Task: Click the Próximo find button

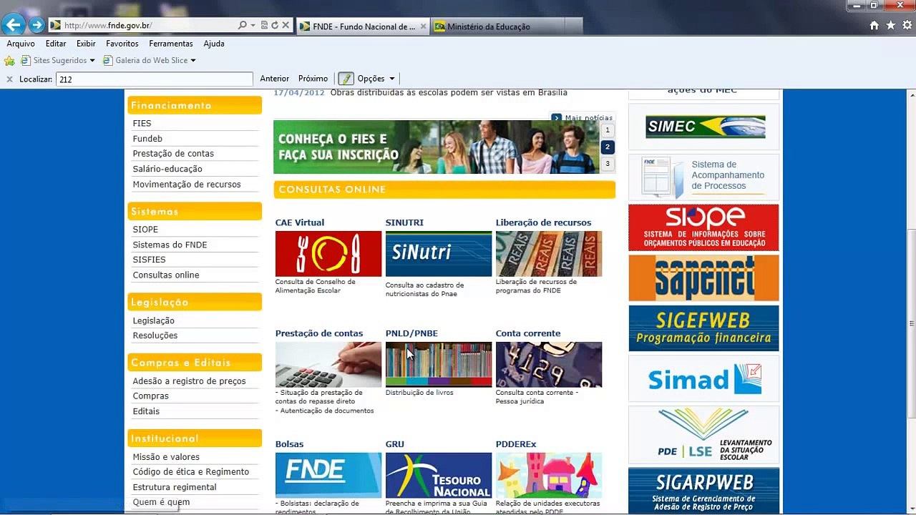Action: 313,79
